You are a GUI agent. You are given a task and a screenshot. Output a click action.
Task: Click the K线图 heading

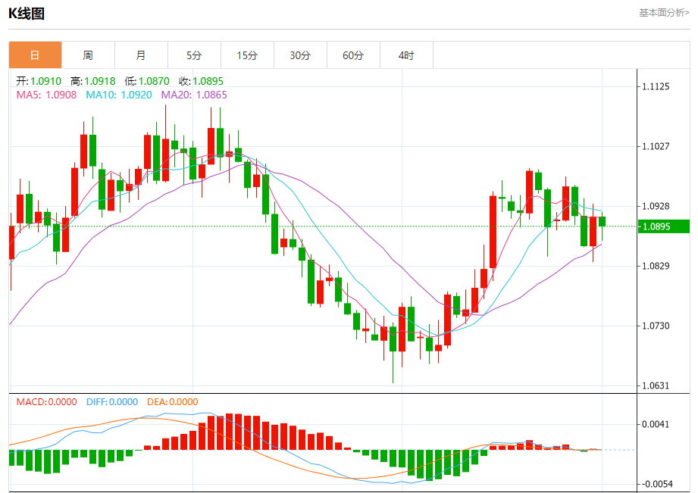click(27, 14)
